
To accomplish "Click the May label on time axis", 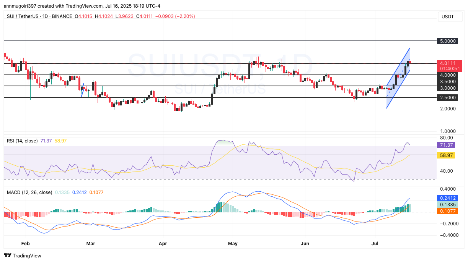I will click(233, 243).
